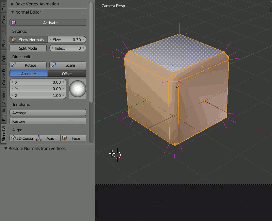The height and width of the screenshot is (221, 272).
Task: Align normals to Axis
Action: click(x=48, y=138)
